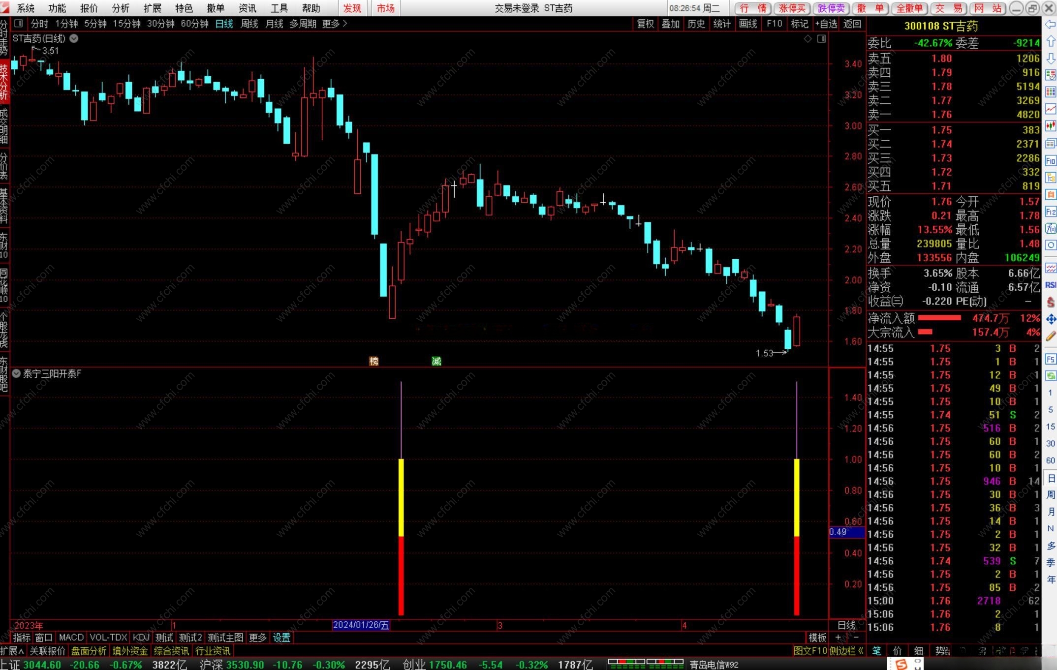Viewport: 1057px width, 670px height.
Task: Click the candlestick chart icon in right sidebar
Action: (x=1050, y=126)
